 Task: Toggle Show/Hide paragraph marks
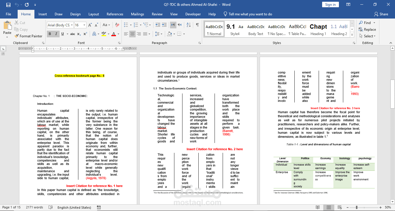coord(197,25)
